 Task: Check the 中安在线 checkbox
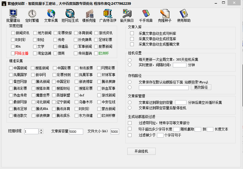coord(99,102)
